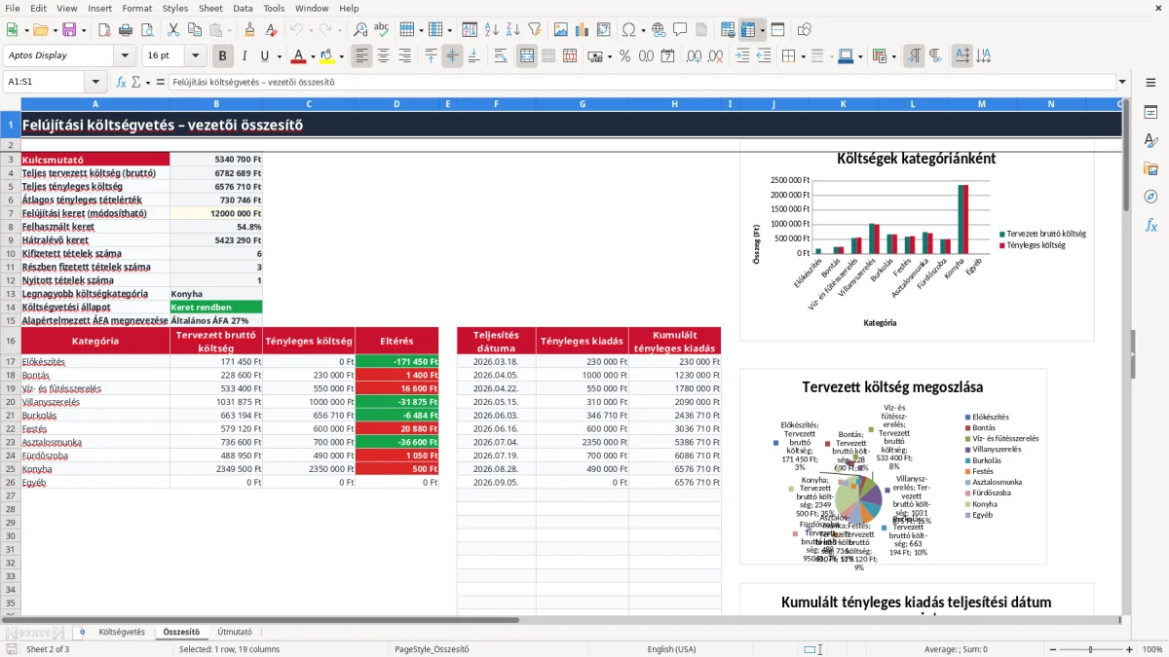Image resolution: width=1169 pixels, height=657 pixels.
Task: Click the Select Function sigma button
Action: [138, 82]
